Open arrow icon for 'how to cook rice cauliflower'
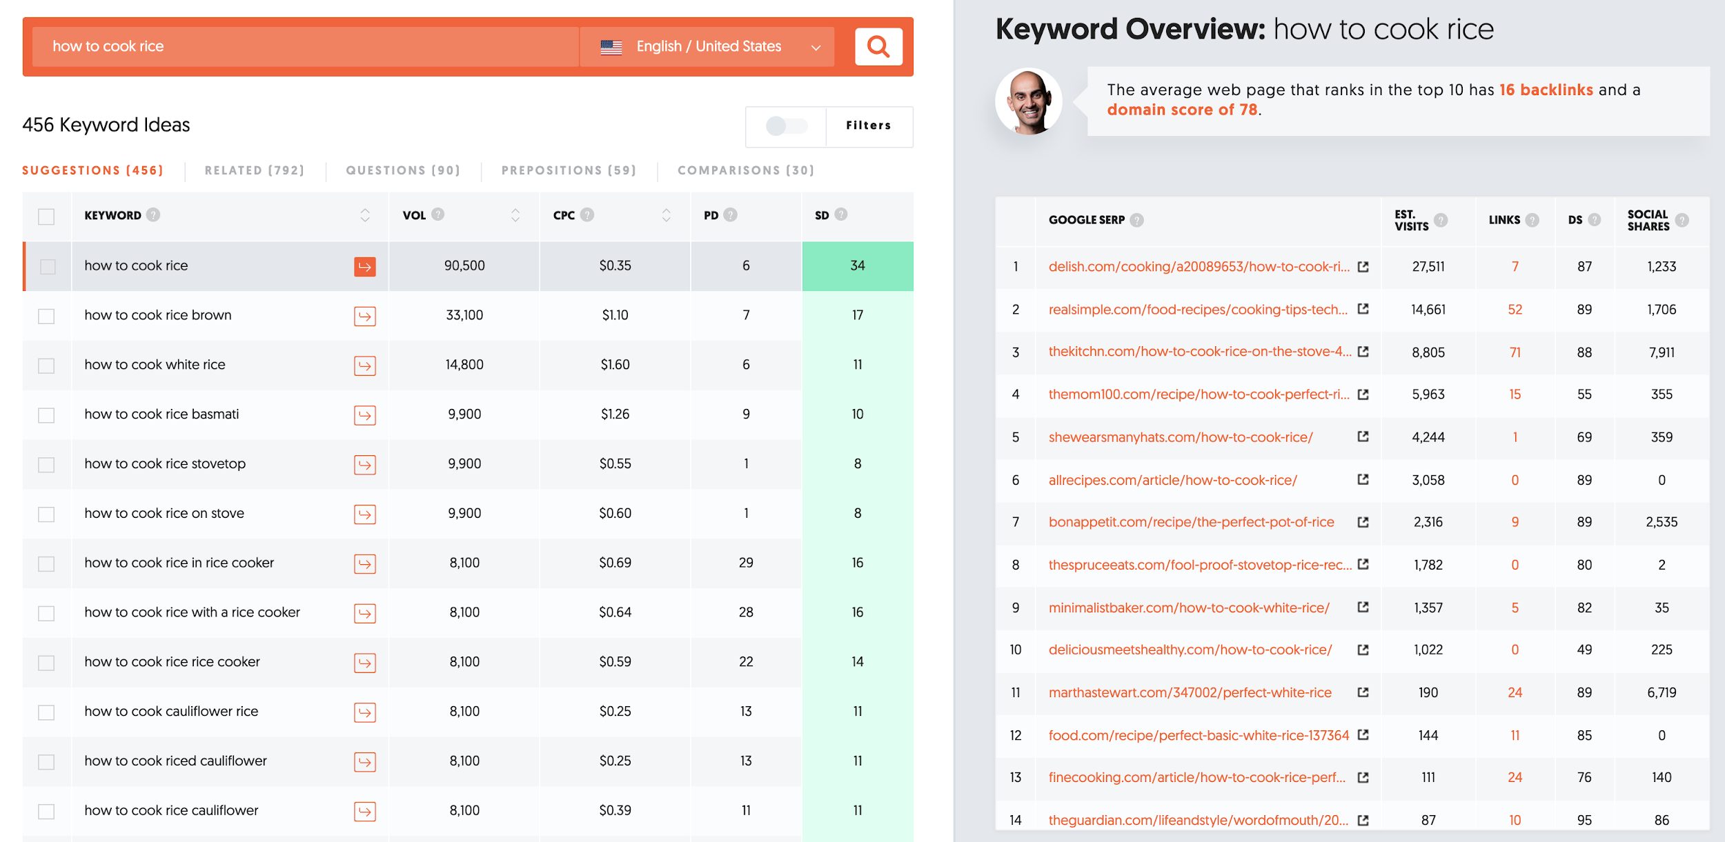The height and width of the screenshot is (842, 1725). 365,812
